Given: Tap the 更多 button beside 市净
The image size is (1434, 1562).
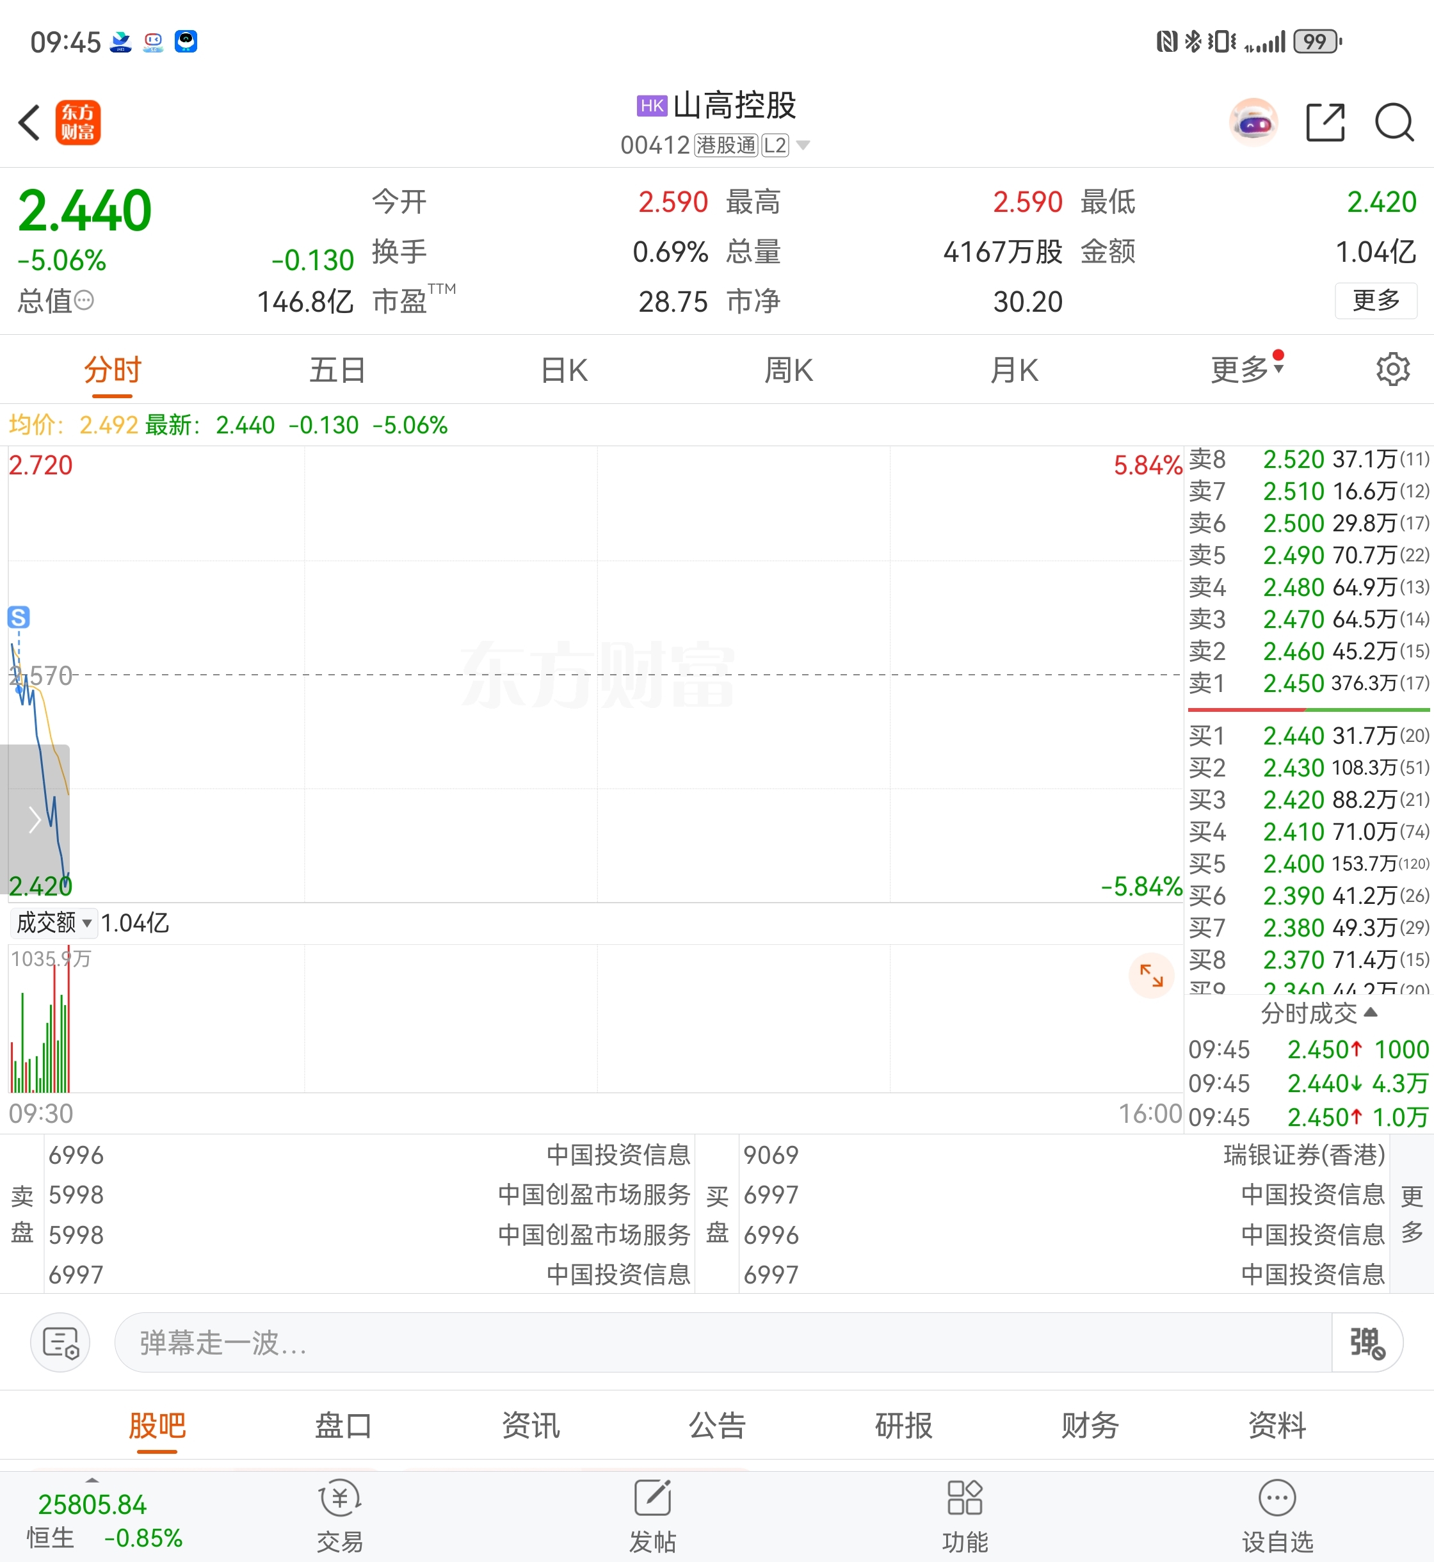Looking at the screenshot, I should click(1375, 300).
